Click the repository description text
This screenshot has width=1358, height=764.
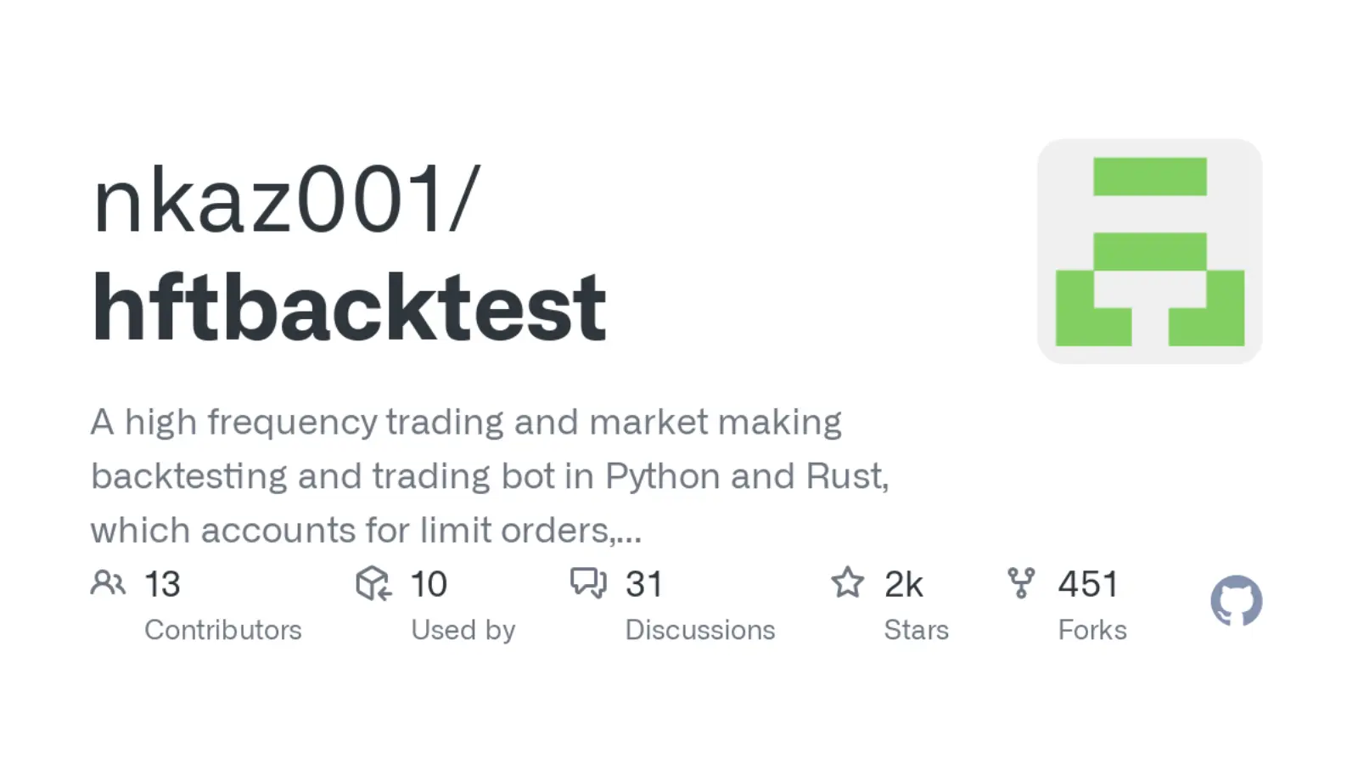[x=490, y=475]
